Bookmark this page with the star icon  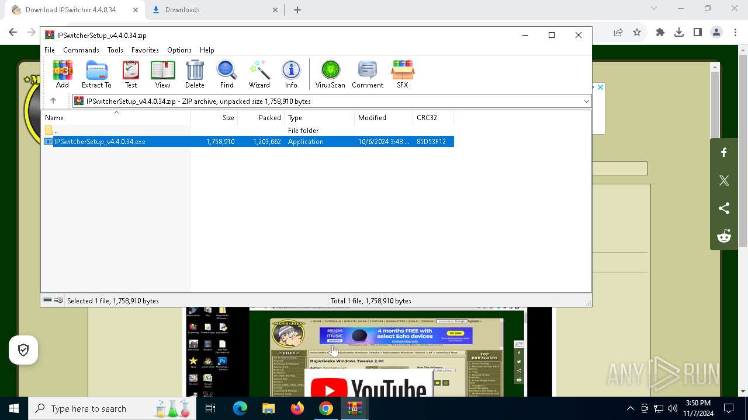[637, 33]
